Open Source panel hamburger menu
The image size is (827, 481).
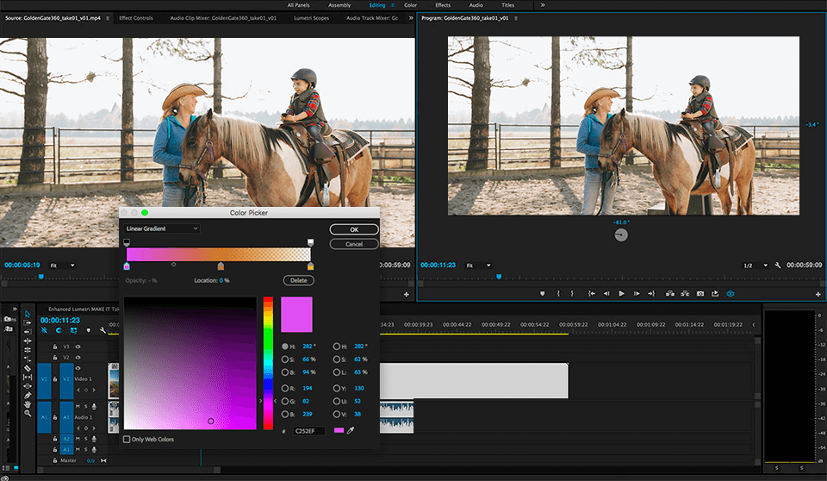(108, 18)
